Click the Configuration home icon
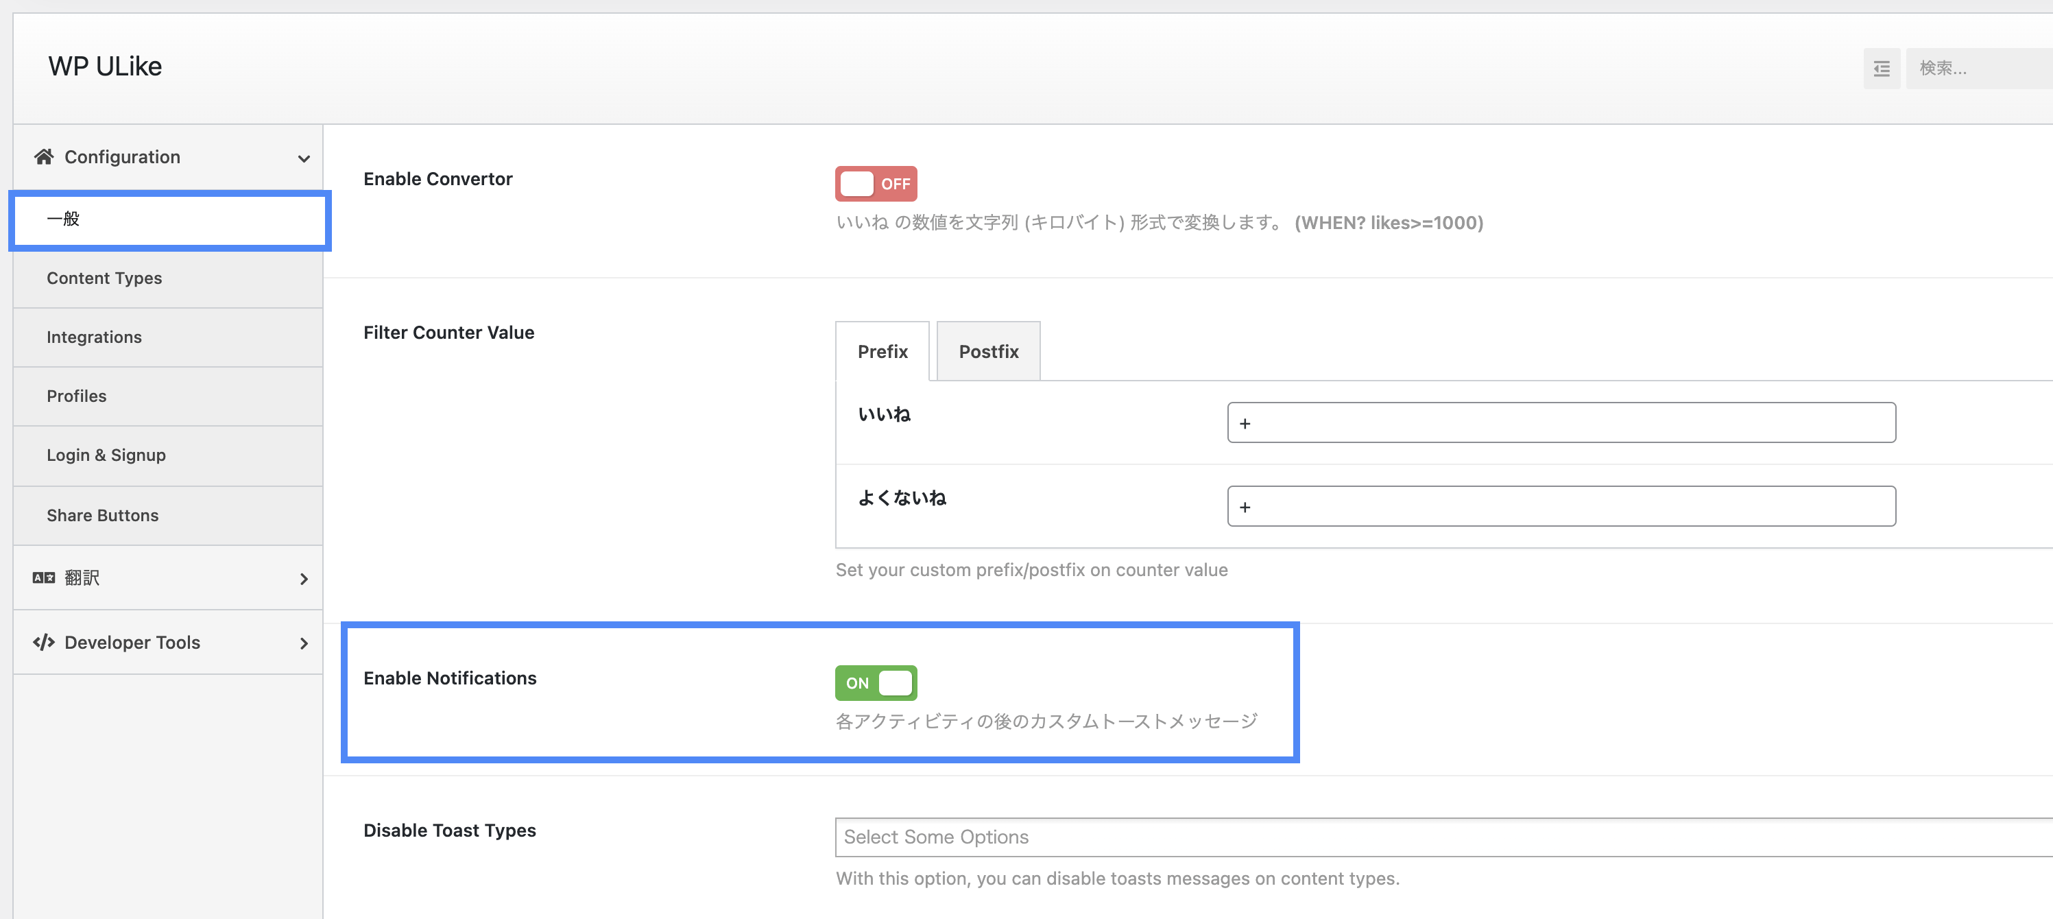The width and height of the screenshot is (2053, 919). pos(44,157)
